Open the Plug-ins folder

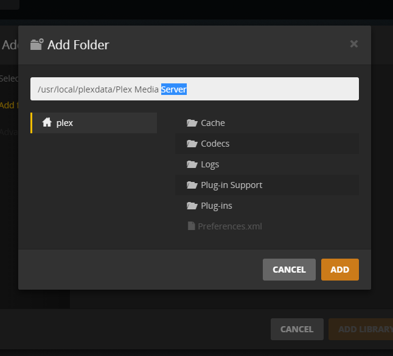coord(217,206)
